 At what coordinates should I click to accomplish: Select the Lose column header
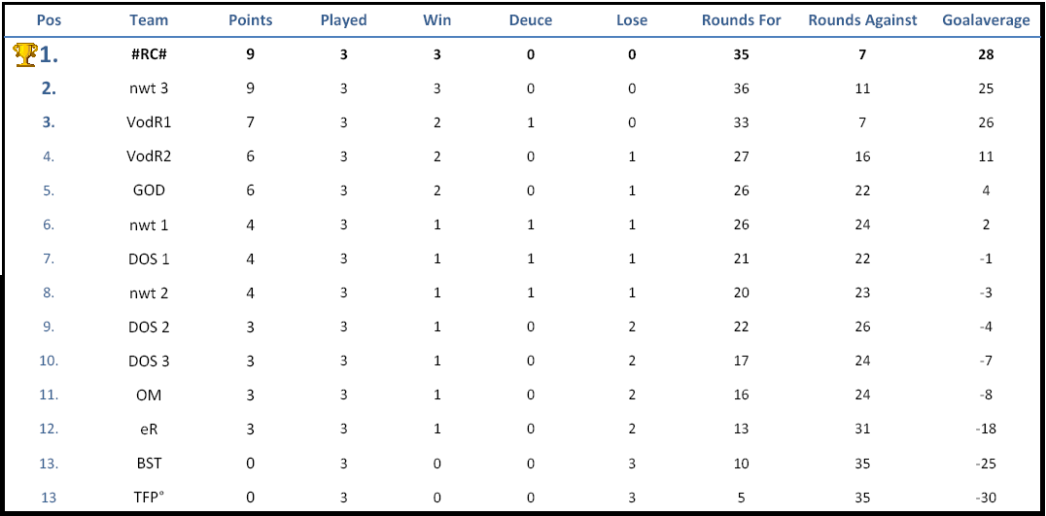632,20
